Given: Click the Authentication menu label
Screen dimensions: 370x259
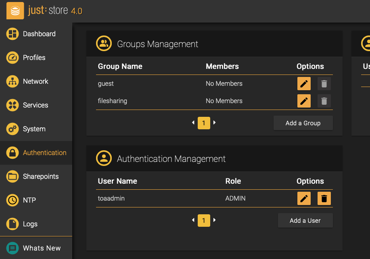Looking at the screenshot, I should tap(45, 153).
